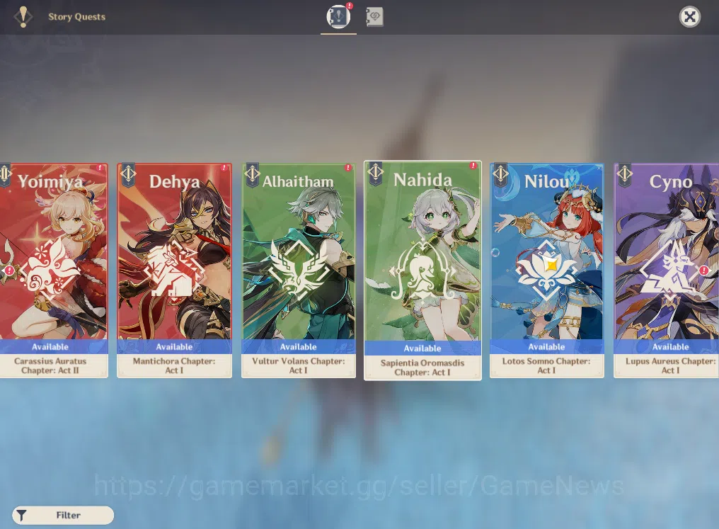Screen dimensions: 719x529
Task: Click the Cyno wolf emblem icon
Action: pos(669,269)
